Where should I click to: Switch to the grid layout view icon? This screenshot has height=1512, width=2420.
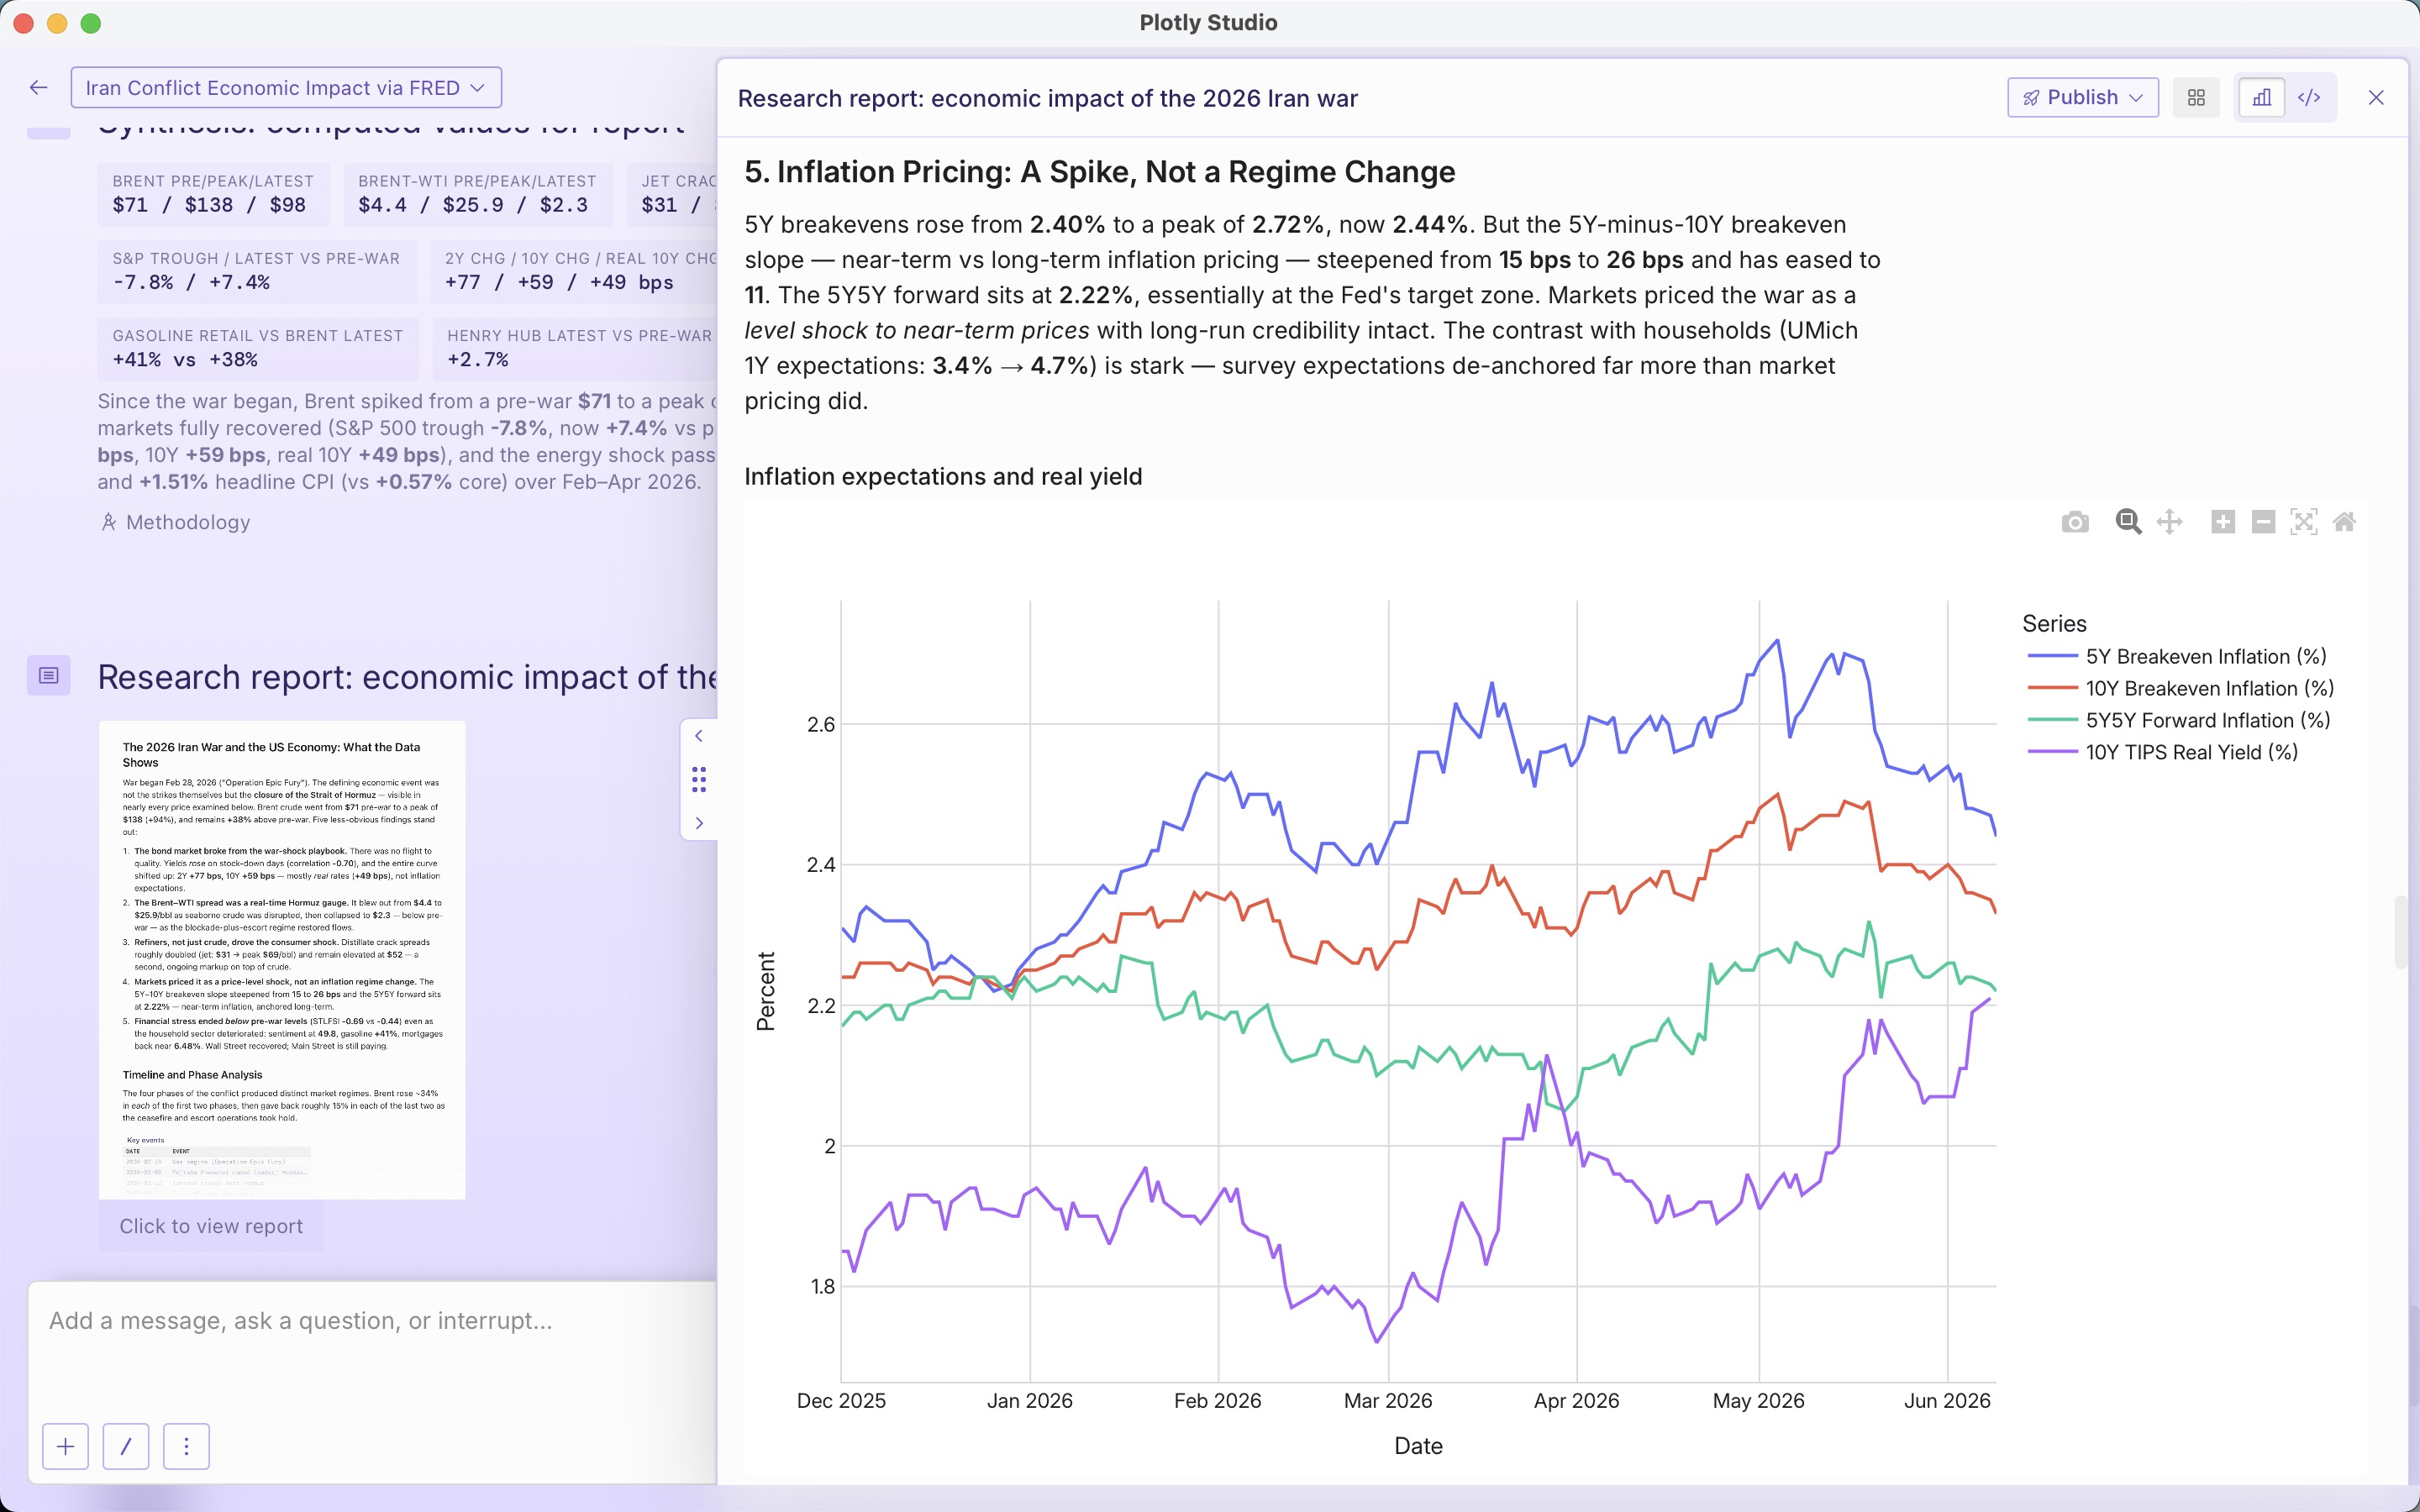click(2196, 97)
